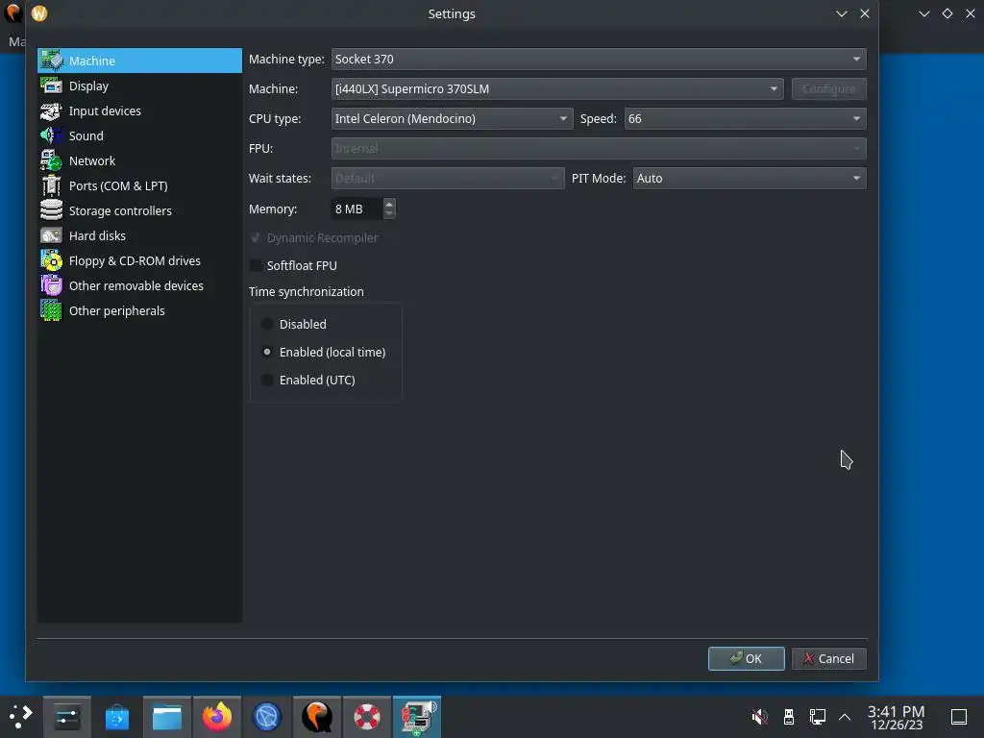The image size is (984, 738).
Task: Open the removable devices tray icon
Action: 789,717
